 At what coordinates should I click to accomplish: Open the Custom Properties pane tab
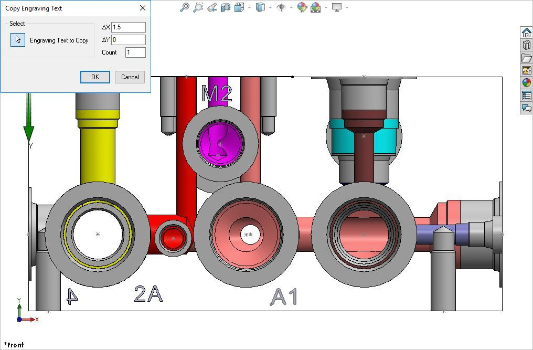[x=526, y=96]
